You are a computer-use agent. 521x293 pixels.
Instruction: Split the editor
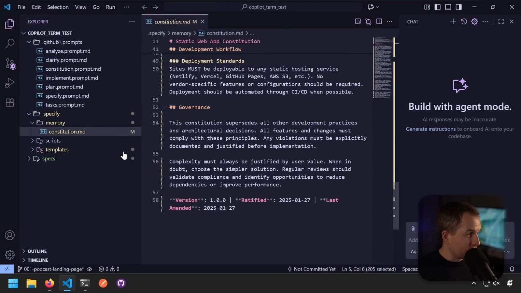pos(379,21)
